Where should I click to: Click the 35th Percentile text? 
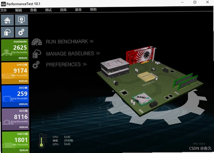click(x=19, y=52)
